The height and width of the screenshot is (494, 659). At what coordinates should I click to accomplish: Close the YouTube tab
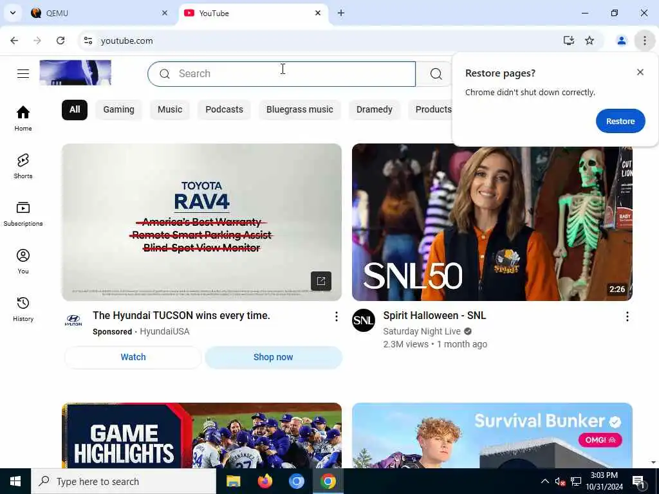(318, 13)
